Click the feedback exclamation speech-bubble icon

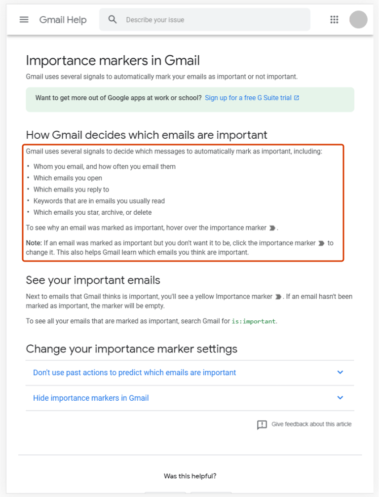262,424
